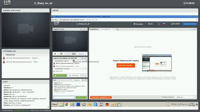Click gear icon in Список участников header
Screen dimensions: 200x112
[x=82, y=58]
